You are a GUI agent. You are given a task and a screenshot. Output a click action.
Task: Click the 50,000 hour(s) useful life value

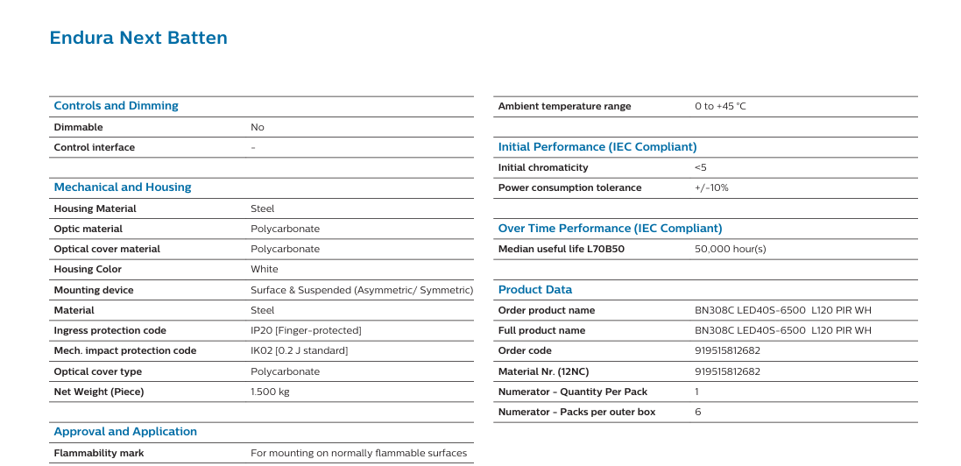click(730, 249)
